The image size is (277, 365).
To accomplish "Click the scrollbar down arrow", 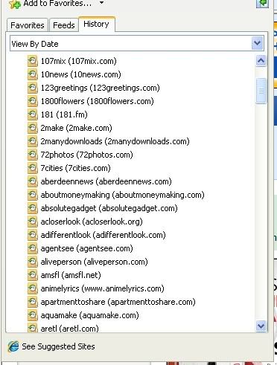I will tap(261, 326).
